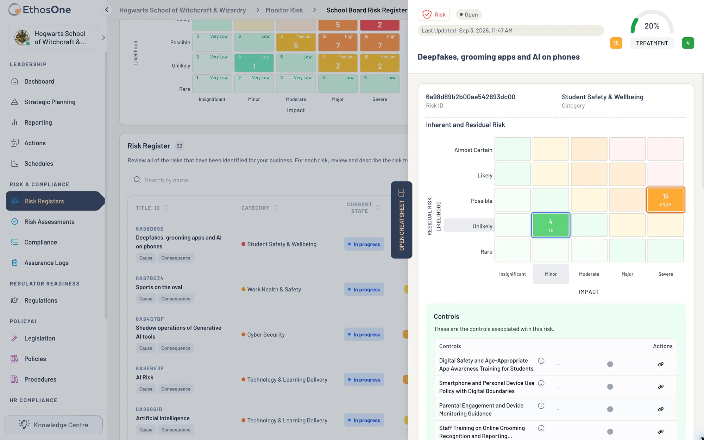This screenshot has height=440, width=704.
Task: Click the Almost Certain–Severe matrix cell
Action: coord(665,149)
